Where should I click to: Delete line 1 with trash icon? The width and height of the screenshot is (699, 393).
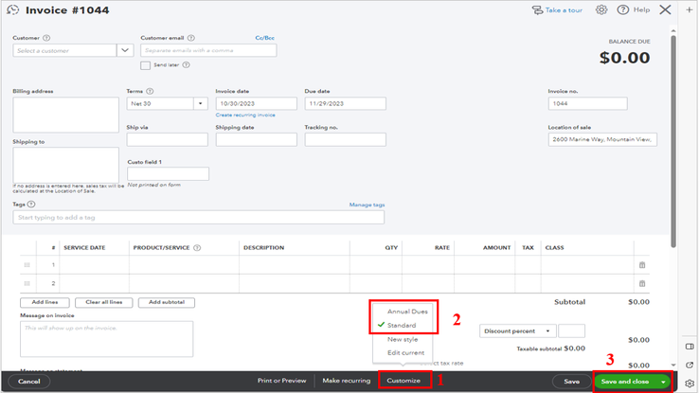point(642,265)
